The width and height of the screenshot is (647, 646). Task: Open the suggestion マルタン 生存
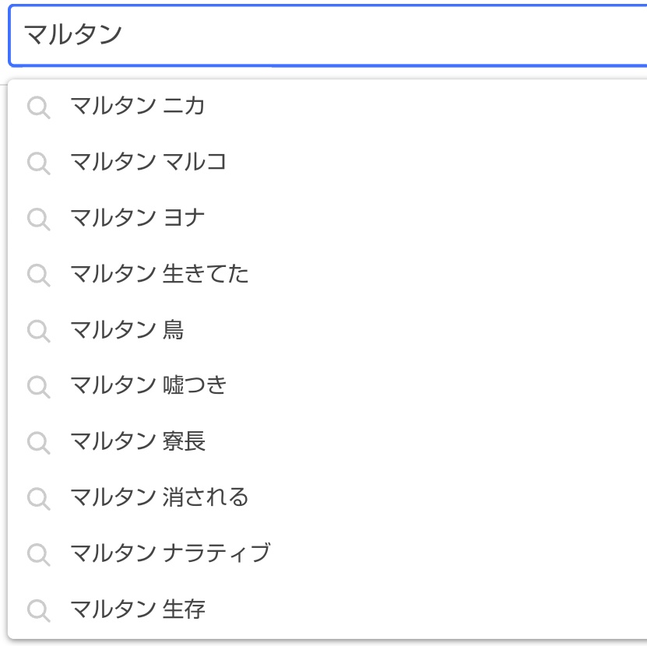pyautogui.click(x=328, y=609)
